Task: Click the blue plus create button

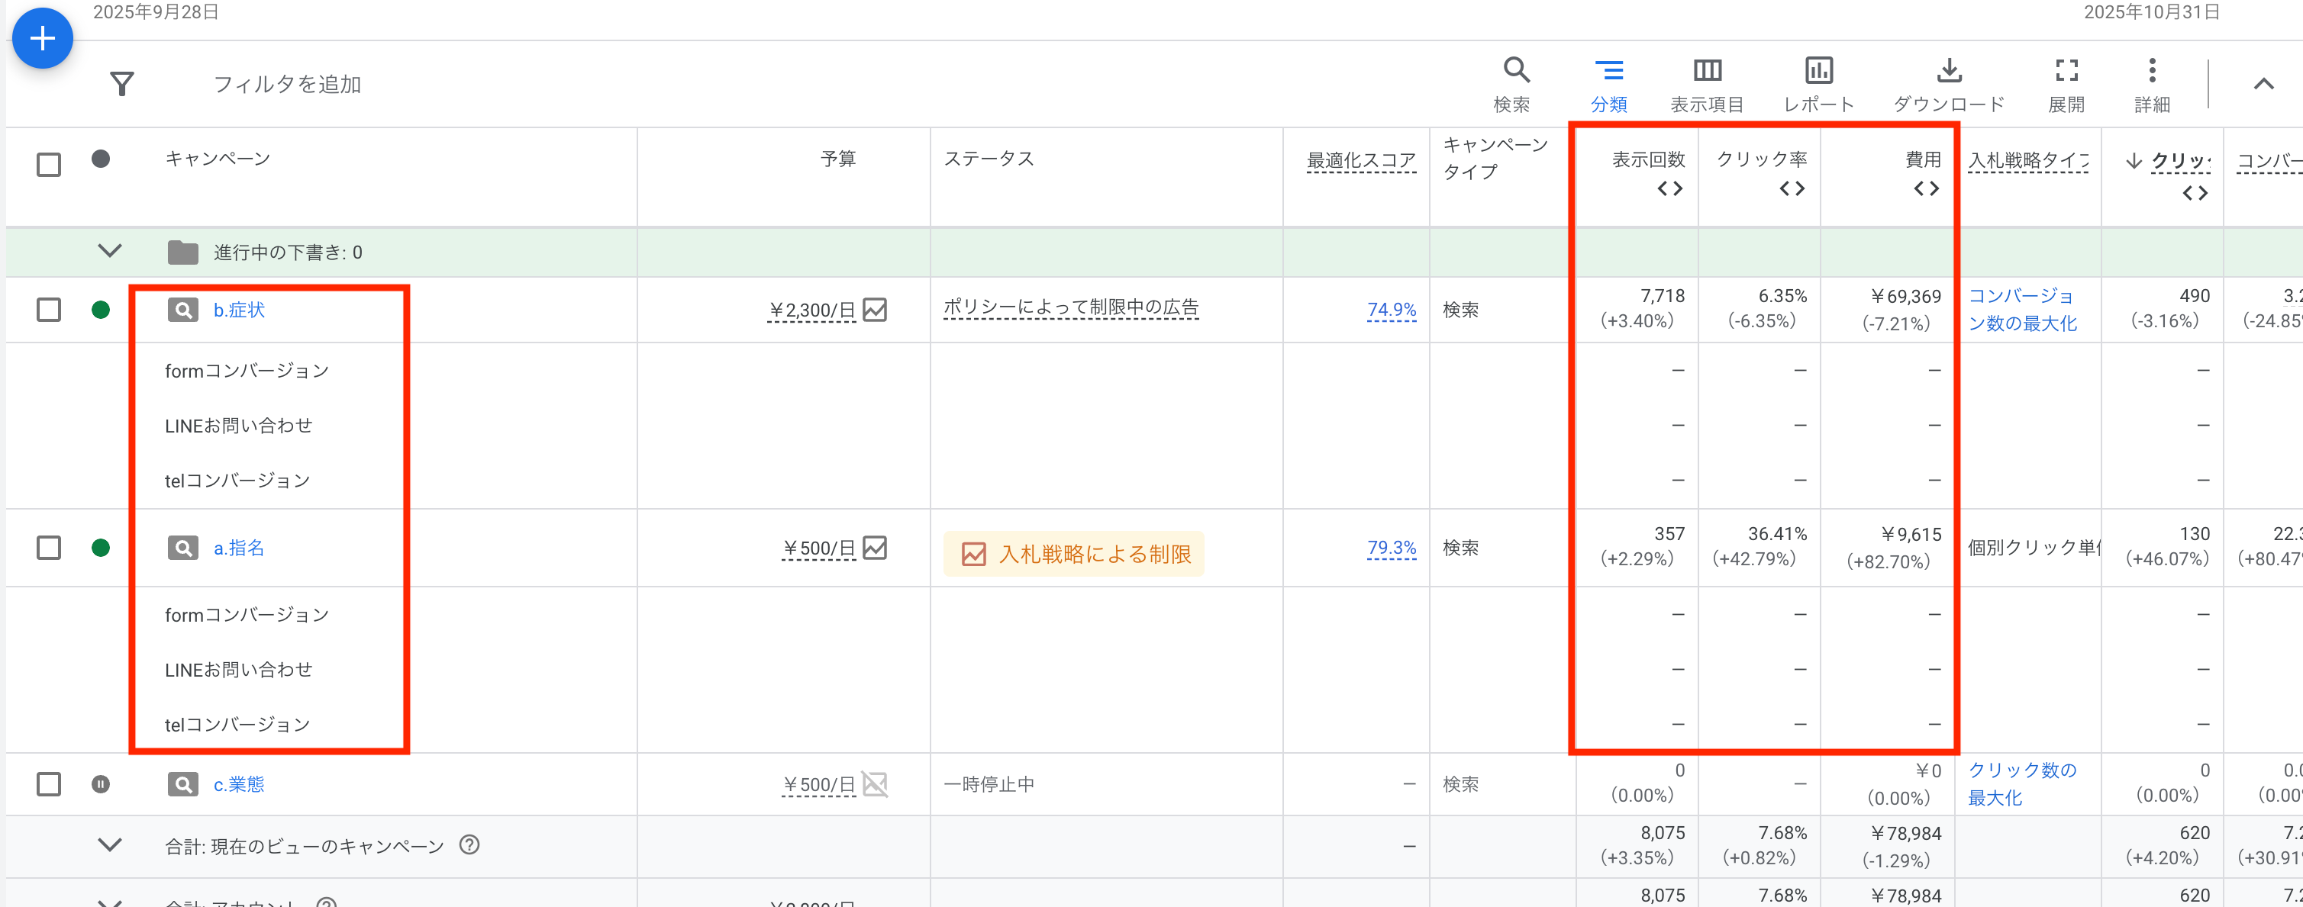Action: coord(42,38)
